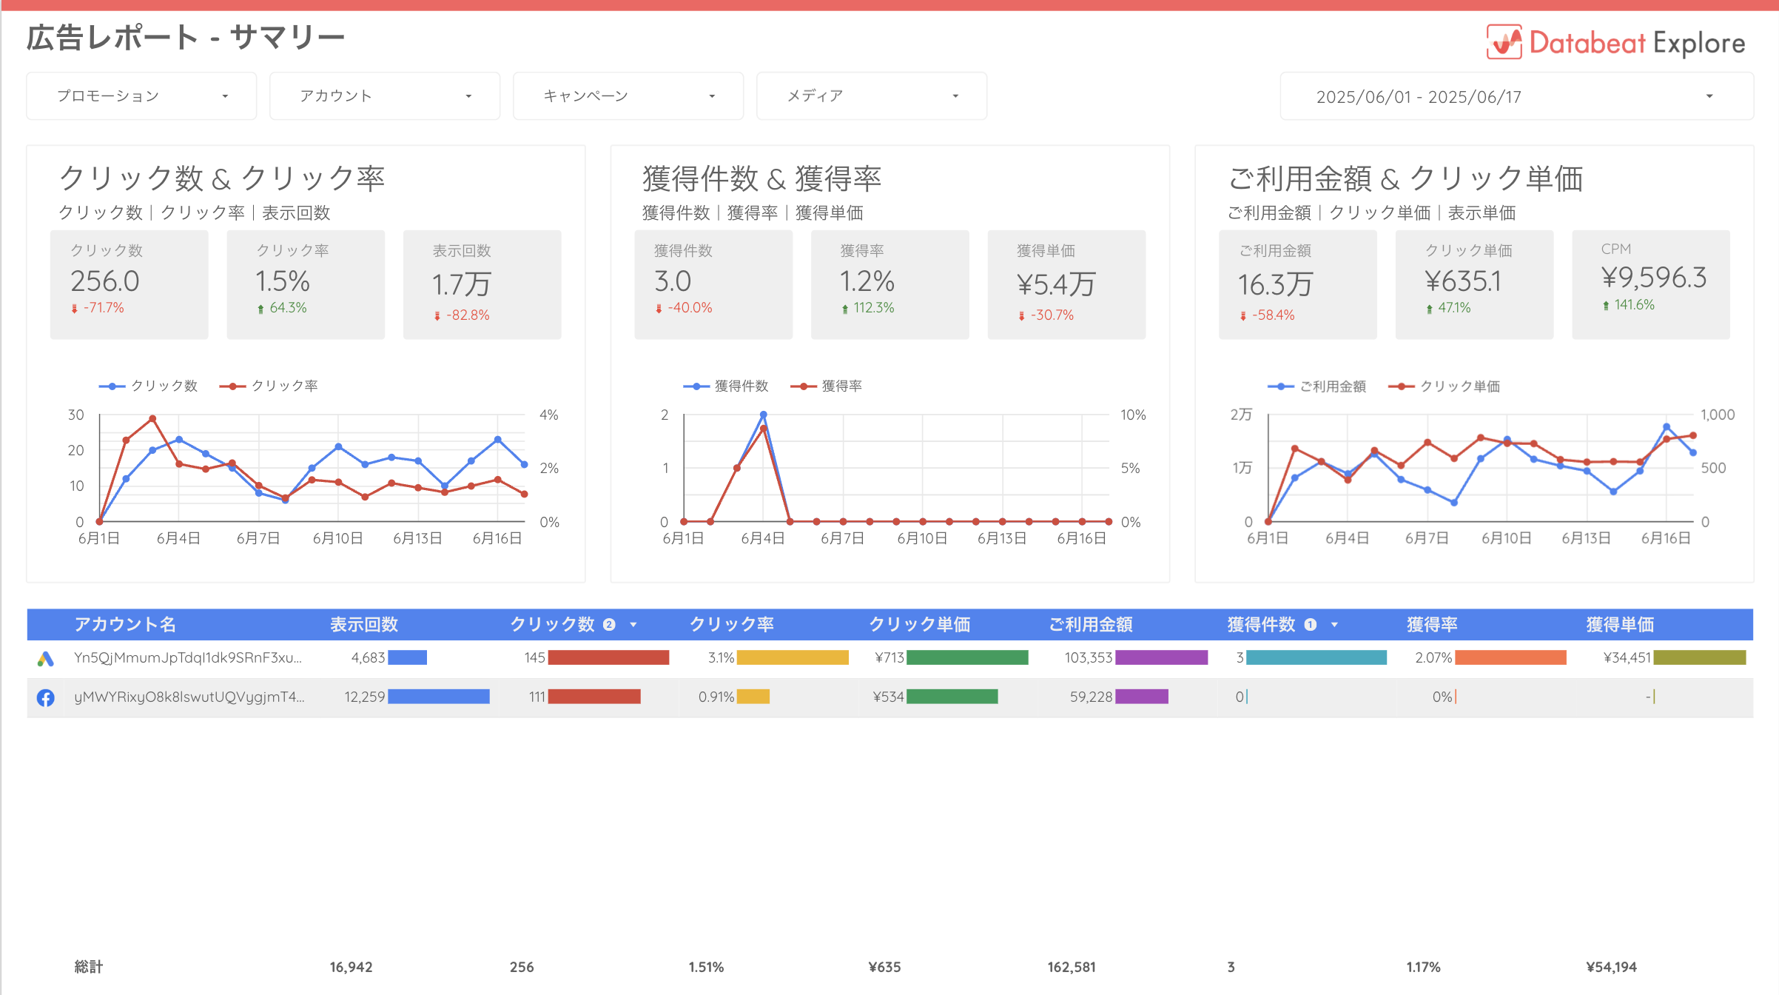Sort table by 表示回数 header
Screen dimensions: 1779x995
tap(364, 625)
